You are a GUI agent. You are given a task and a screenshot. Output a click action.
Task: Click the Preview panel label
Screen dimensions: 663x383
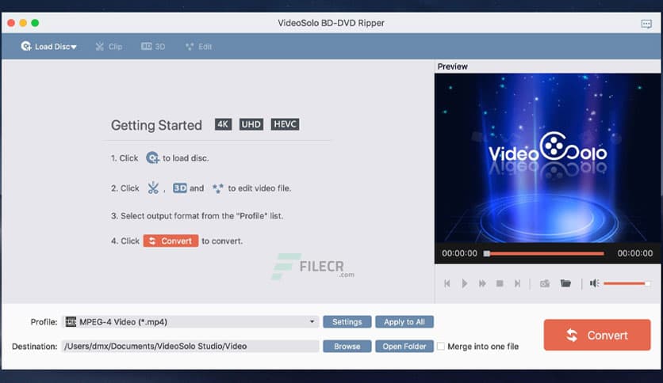452,66
